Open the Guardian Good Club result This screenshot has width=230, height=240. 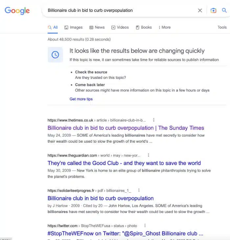124,163
